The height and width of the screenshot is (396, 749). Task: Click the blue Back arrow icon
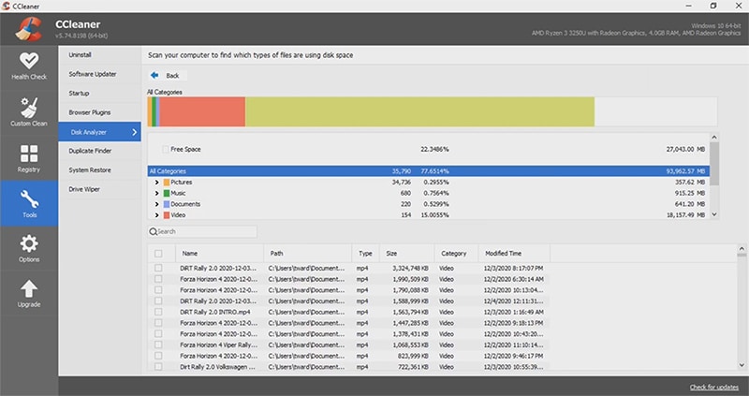pyautogui.click(x=154, y=76)
